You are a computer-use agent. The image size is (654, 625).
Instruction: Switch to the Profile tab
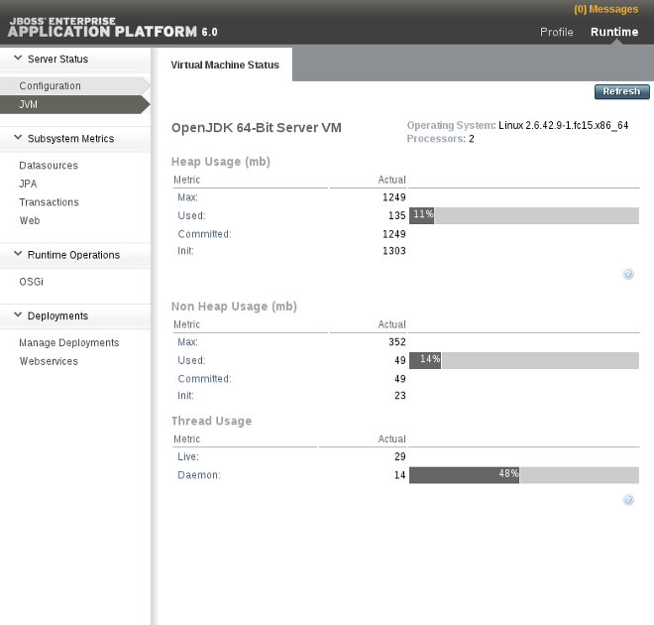coord(556,32)
